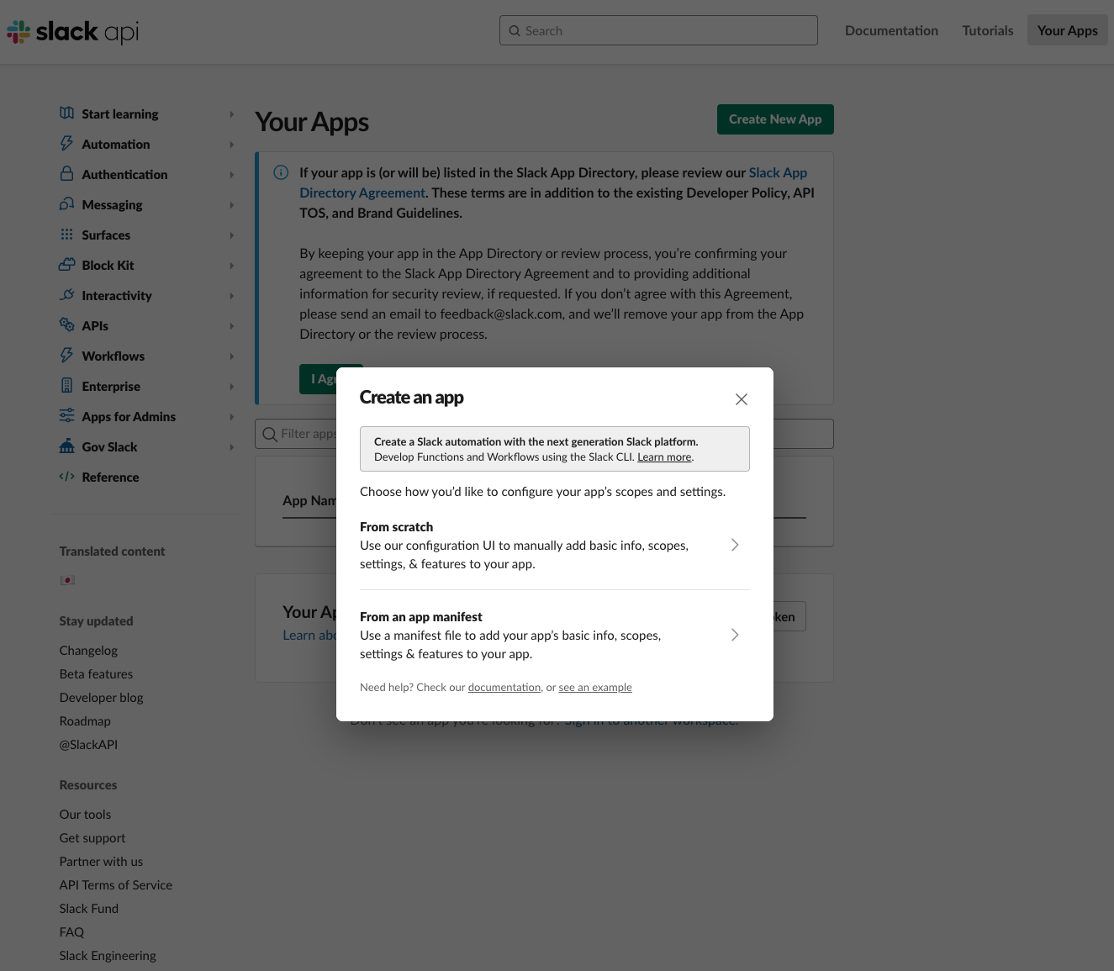Open the Surfaces sidebar item
1114x971 pixels.
(x=106, y=235)
